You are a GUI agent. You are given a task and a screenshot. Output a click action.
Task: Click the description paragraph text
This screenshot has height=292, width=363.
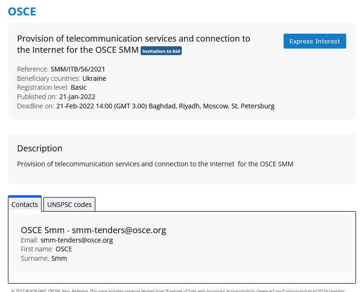pos(155,164)
